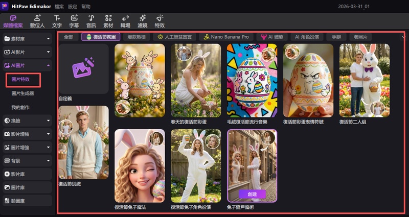Open the 圖片庫 sidebar item
The image size is (409, 217).
tap(27, 187)
